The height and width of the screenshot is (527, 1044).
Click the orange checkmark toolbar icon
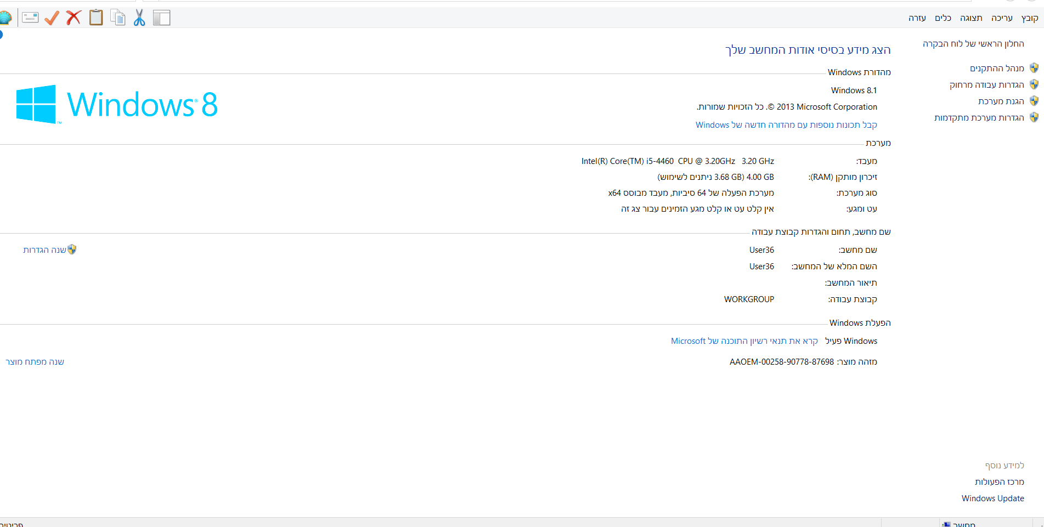pos(52,18)
